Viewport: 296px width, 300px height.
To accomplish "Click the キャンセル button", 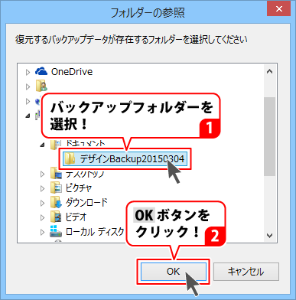I will (x=246, y=272).
